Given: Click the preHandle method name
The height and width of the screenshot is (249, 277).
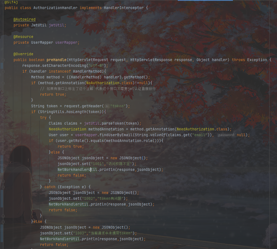Looking at the screenshot, I should (x=57, y=60).
